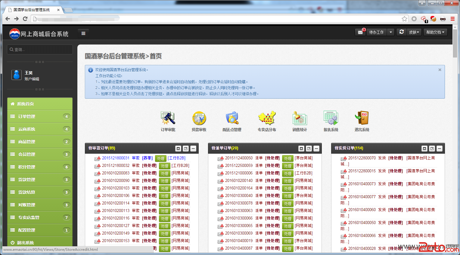Click the refresh icon in header

click(x=402, y=32)
